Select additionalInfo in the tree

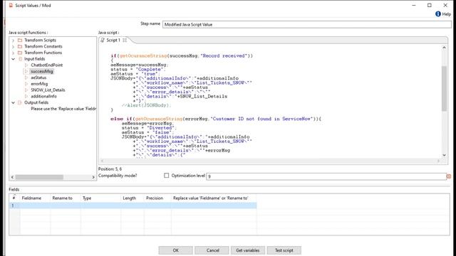pyautogui.click(x=44, y=97)
